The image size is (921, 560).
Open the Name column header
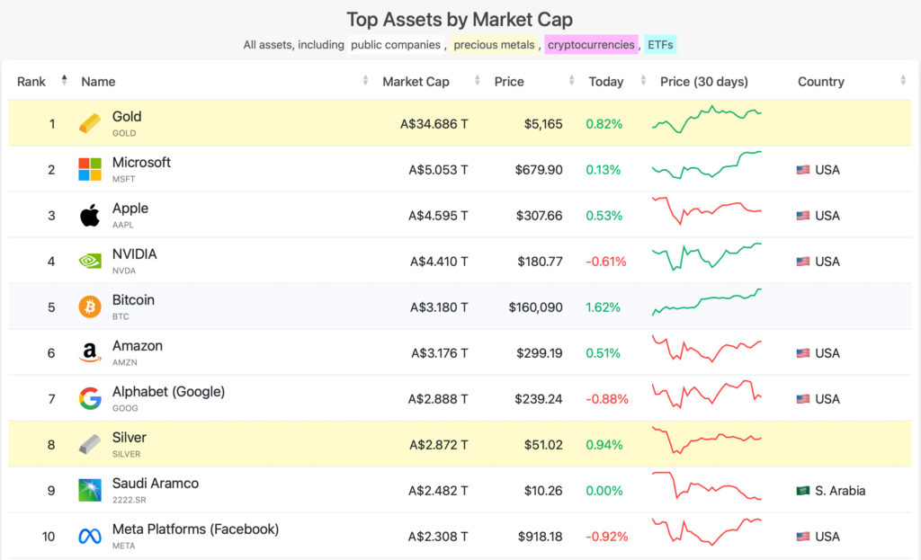(x=98, y=81)
